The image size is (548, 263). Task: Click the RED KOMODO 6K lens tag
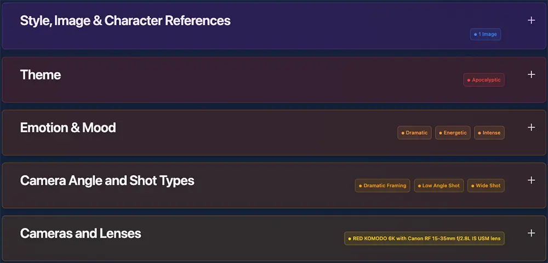click(424, 239)
